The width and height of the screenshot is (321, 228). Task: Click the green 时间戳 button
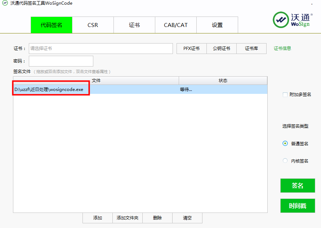298,206
